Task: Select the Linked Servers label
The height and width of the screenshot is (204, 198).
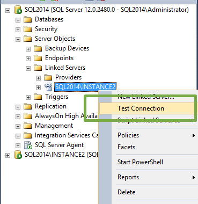Action: point(65,68)
